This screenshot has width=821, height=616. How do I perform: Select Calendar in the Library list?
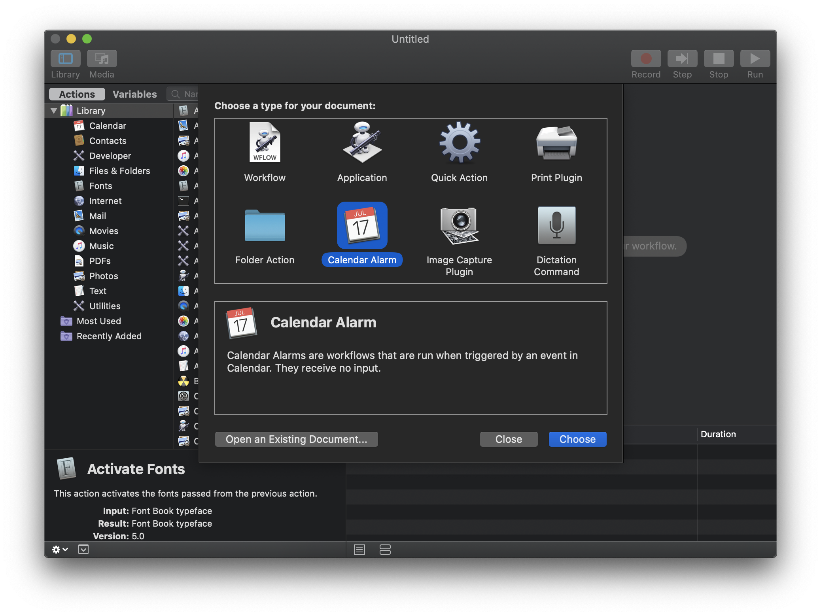tap(108, 126)
